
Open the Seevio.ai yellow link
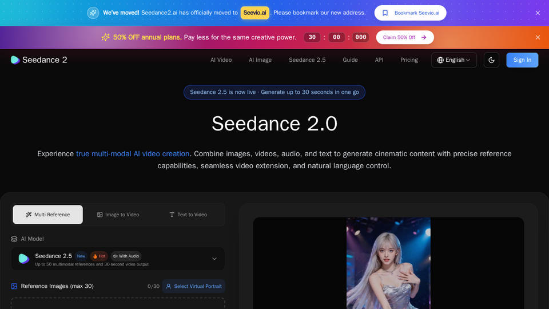(255, 13)
